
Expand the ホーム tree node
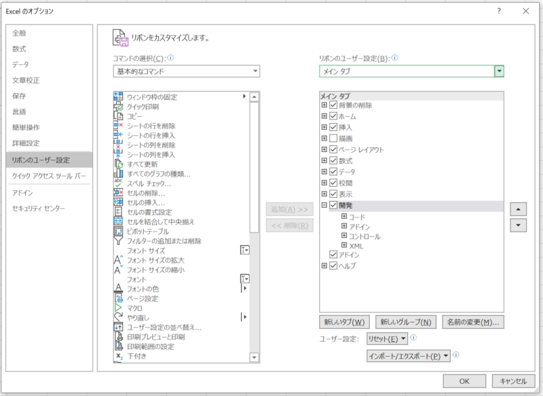[324, 116]
